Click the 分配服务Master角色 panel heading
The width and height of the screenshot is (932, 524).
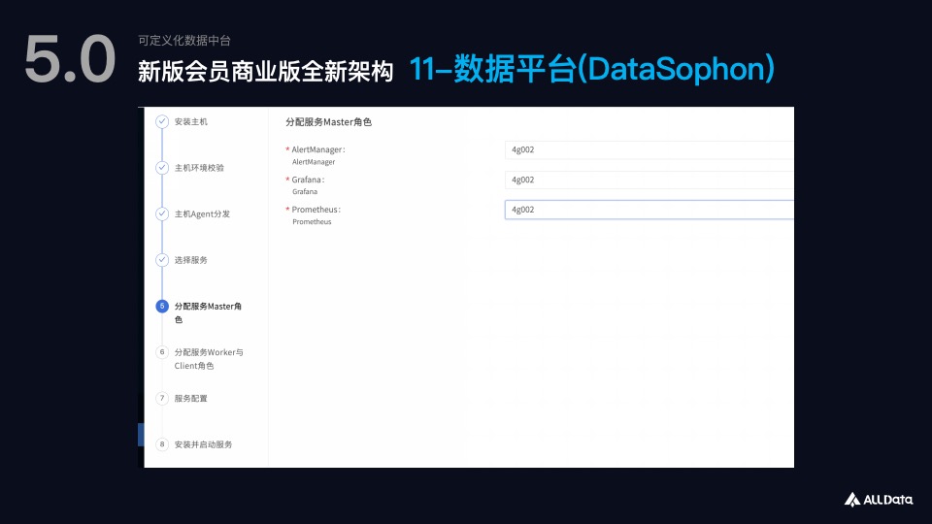point(329,122)
